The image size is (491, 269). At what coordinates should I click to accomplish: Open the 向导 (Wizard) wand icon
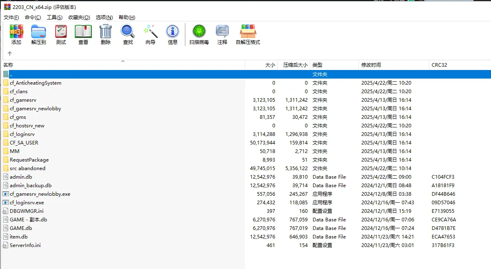(x=150, y=31)
